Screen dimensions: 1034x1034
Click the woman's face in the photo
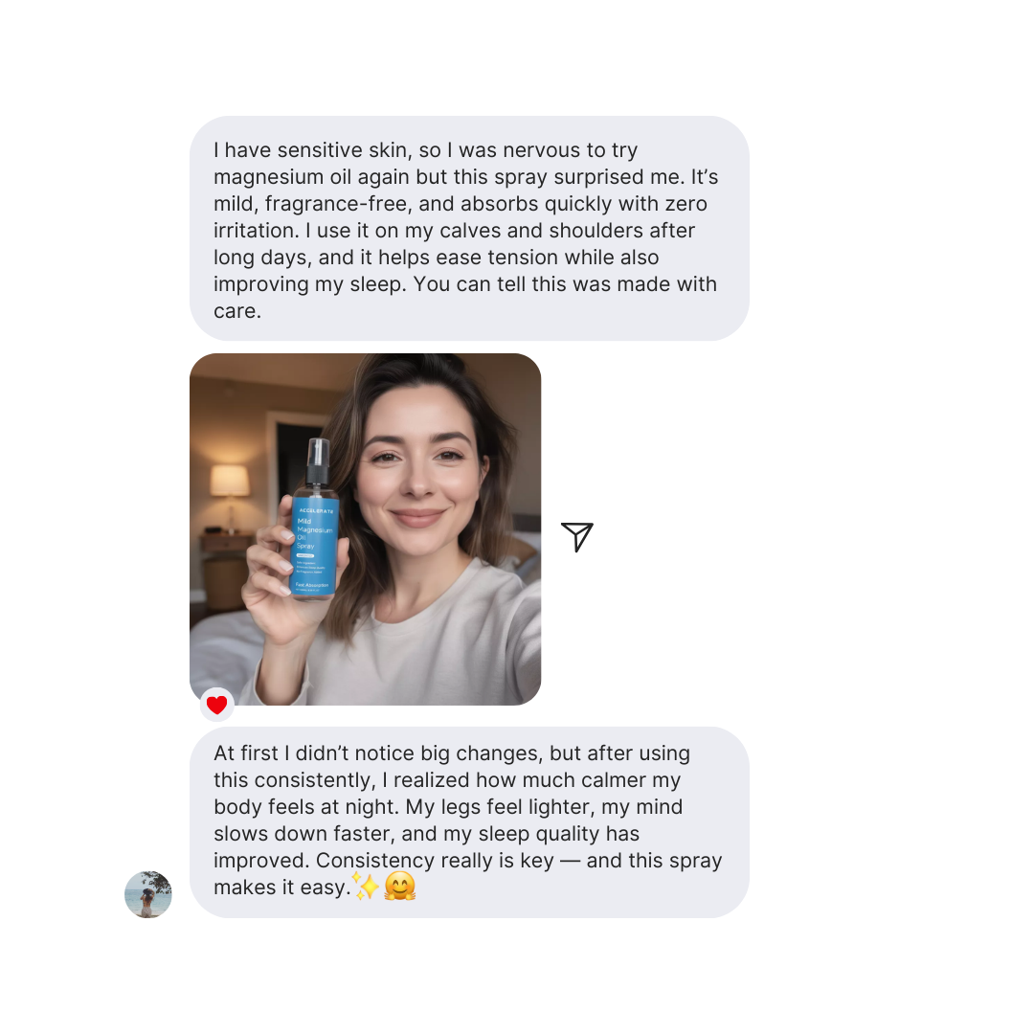point(418,469)
